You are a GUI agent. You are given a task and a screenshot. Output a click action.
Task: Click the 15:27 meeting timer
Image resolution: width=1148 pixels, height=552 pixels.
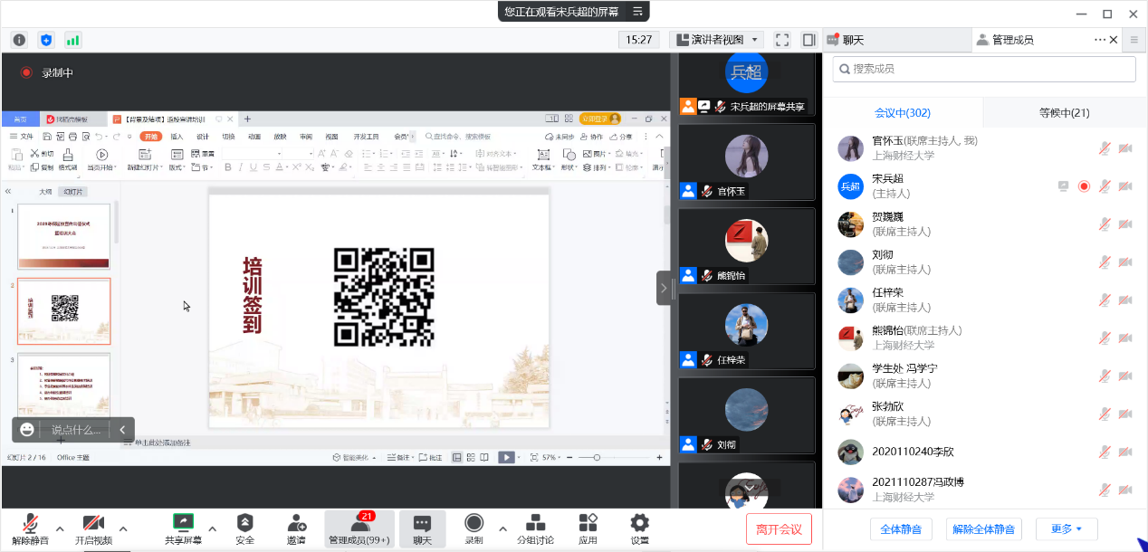point(639,40)
